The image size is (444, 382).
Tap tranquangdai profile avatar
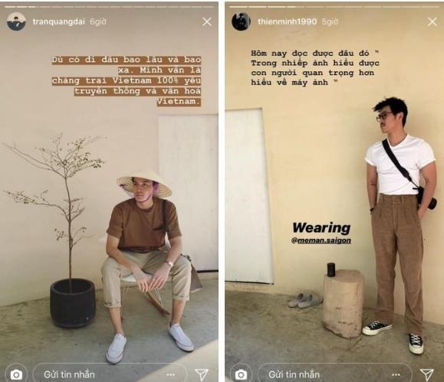pyautogui.click(x=16, y=21)
